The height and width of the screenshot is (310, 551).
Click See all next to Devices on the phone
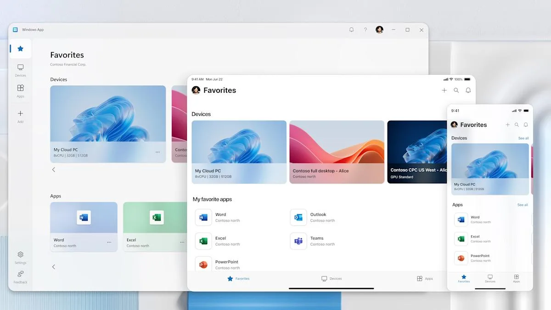(523, 138)
